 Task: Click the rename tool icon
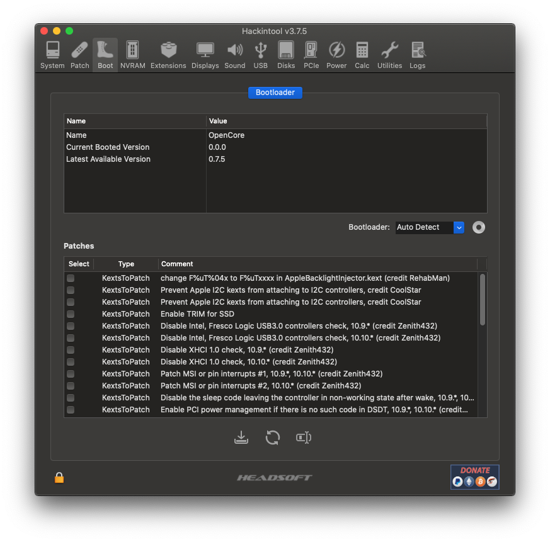[304, 437]
